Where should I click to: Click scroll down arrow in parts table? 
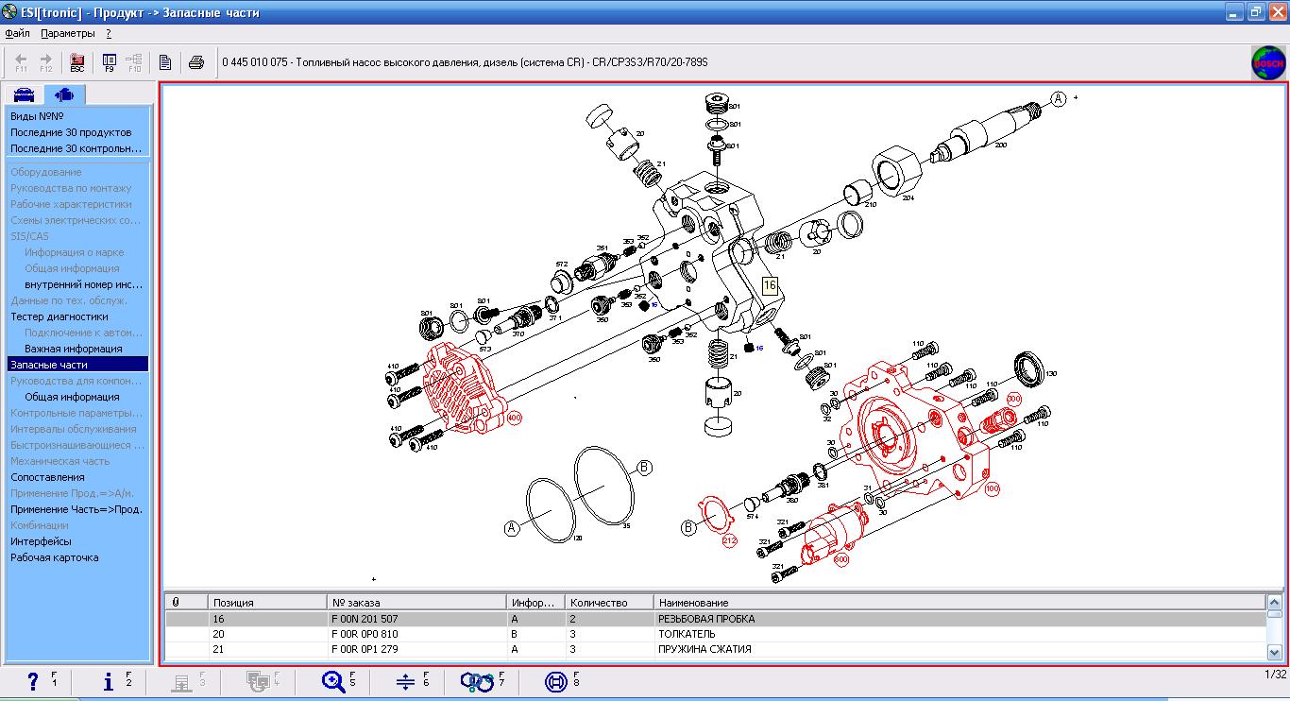point(1274,651)
